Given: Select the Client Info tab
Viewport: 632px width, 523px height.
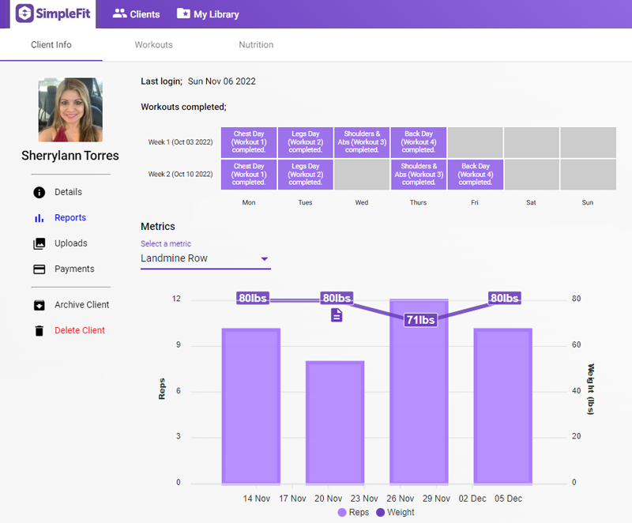Looking at the screenshot, I should click(x=51, y=45).
